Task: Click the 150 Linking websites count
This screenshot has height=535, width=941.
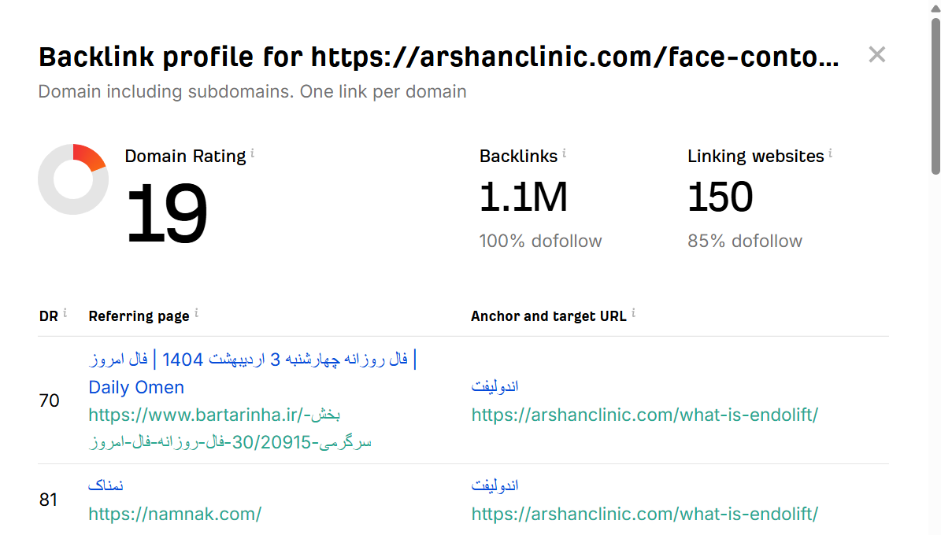Action: pyautogui.click(x=720, y=197)
